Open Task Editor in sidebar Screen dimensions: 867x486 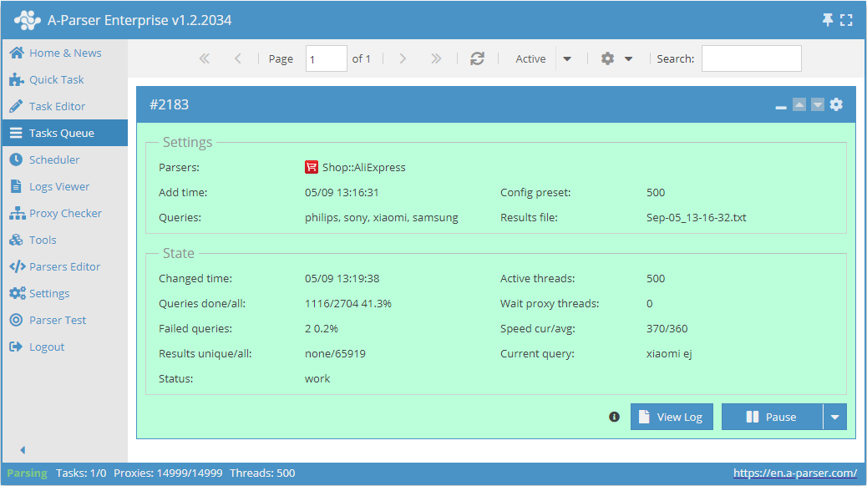[57, 106]
